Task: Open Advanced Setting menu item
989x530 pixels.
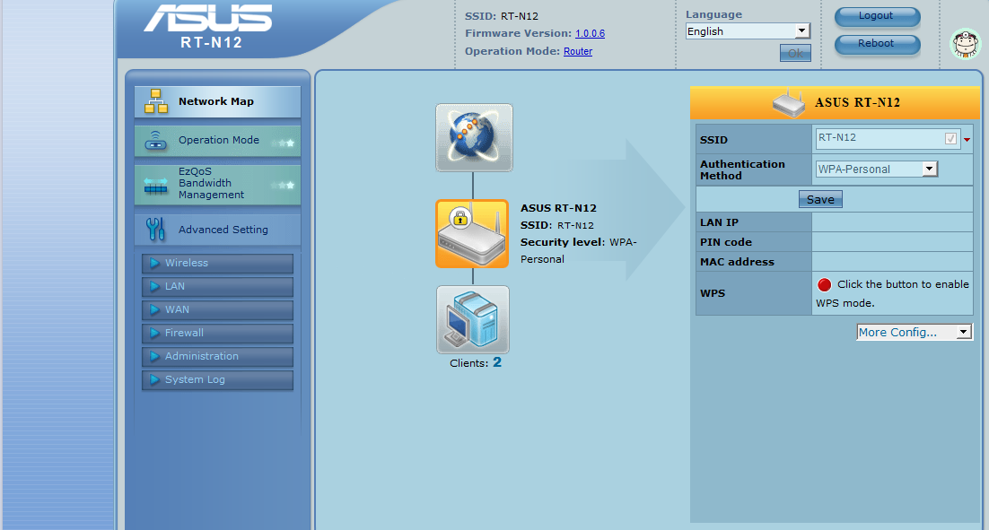Action: click(217, 230)
